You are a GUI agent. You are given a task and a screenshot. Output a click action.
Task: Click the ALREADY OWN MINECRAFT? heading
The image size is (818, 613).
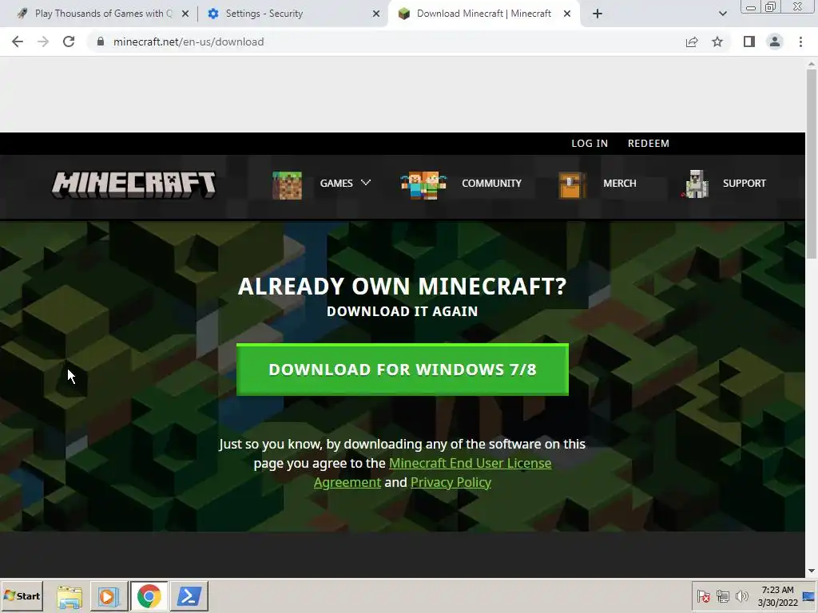click(x=403, y=287)
